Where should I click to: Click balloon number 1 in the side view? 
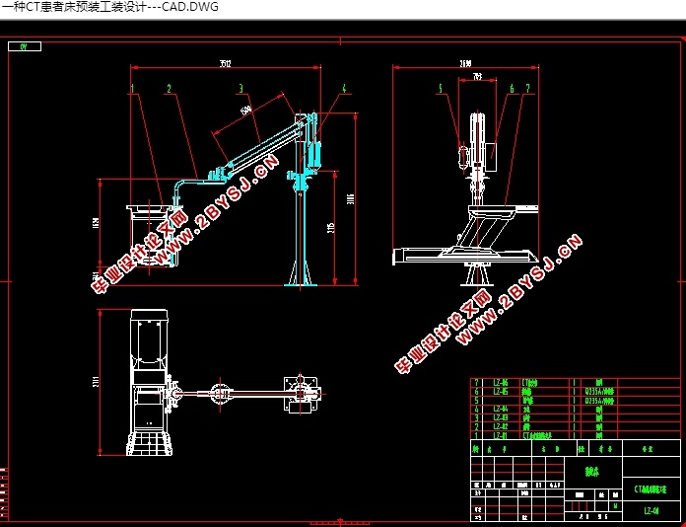click(132, 89)
